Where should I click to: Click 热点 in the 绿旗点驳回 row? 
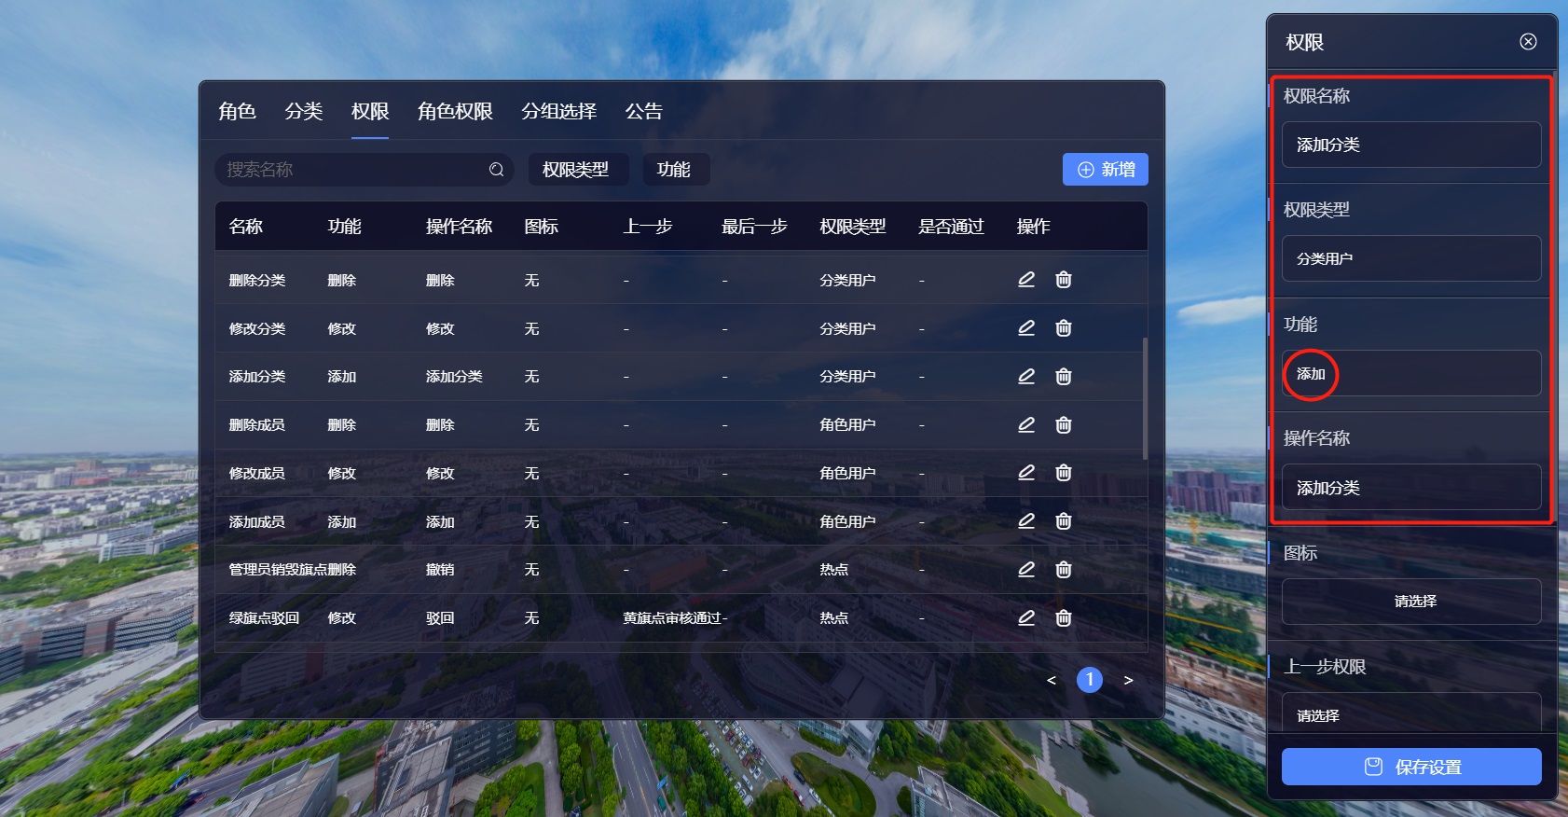(x=834, y=618)
